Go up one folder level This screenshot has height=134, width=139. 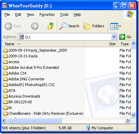coord(51,26)
